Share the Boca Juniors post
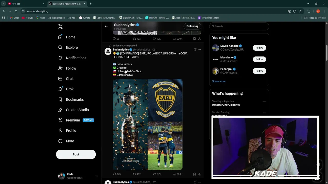 [x=200, y=174]
